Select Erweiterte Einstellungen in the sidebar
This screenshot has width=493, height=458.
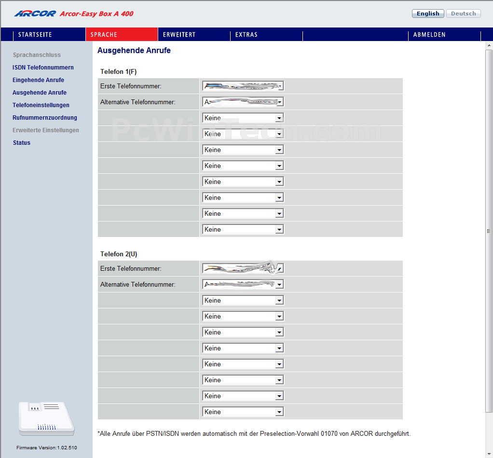click(46, 130)
